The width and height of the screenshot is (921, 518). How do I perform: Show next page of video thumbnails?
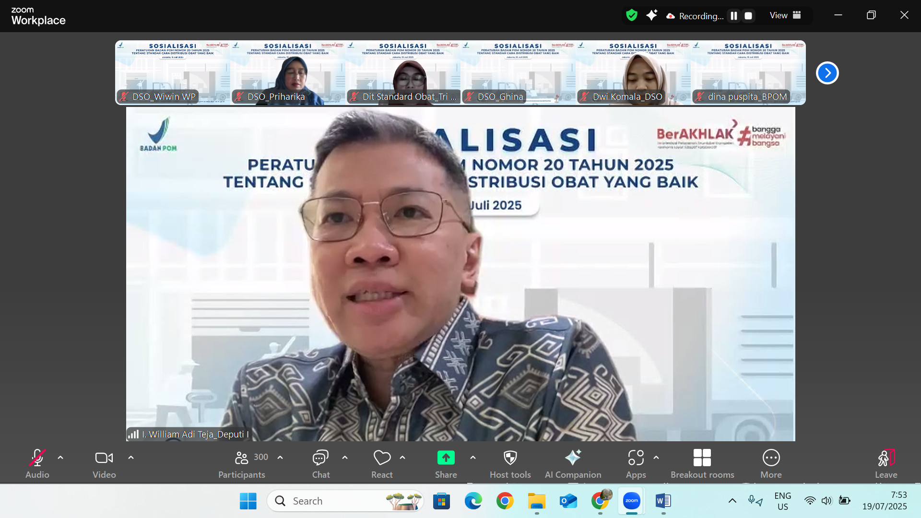pyautogui.click(x=827, y=72)
